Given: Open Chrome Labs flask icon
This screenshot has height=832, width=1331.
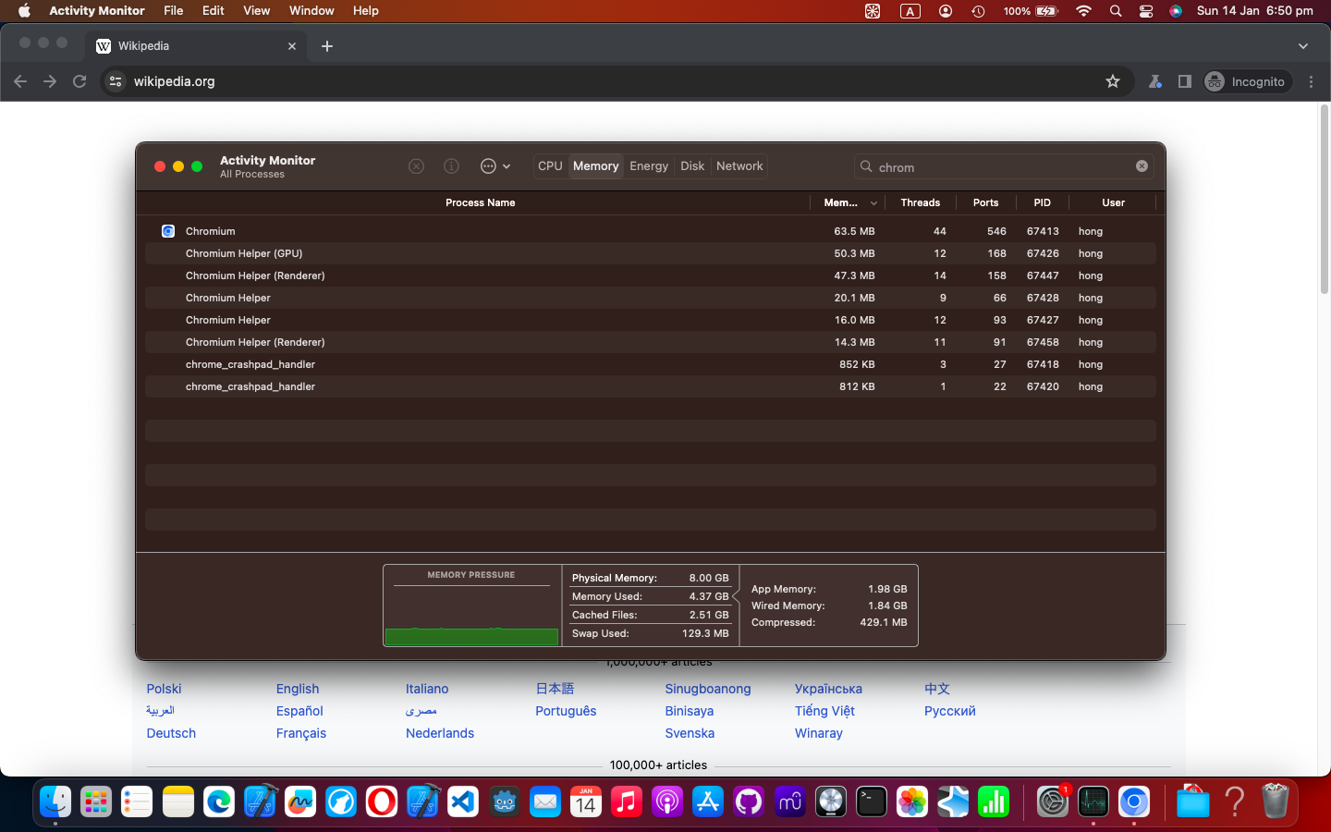Looking at the screenshot, I should (1155, 81).
